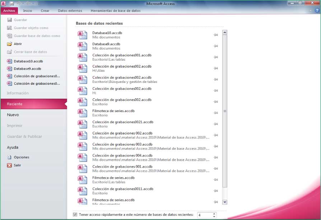The image size is (321, 220).
Task: Select Nuevo in the backstage menu
Action: [13, 115]
